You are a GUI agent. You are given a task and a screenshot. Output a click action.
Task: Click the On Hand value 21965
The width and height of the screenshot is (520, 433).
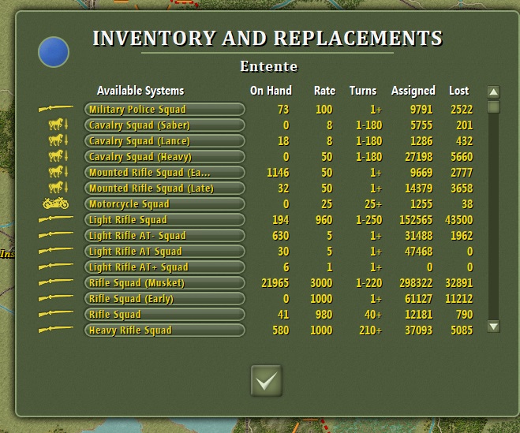coord(275,283)
